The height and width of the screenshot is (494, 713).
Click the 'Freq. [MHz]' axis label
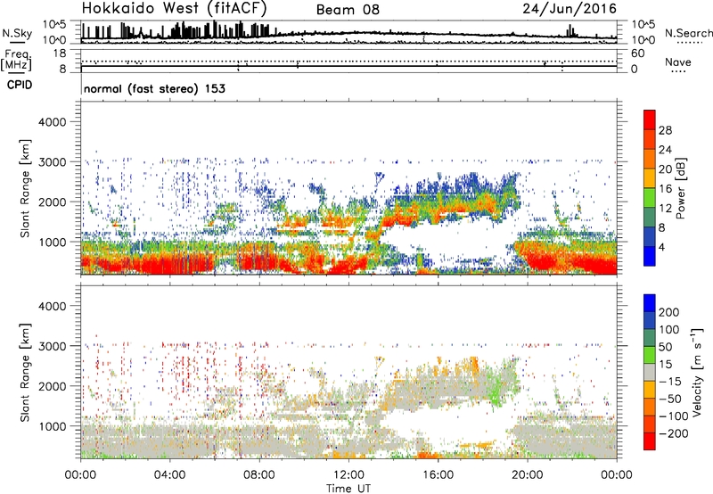point(16,61)
